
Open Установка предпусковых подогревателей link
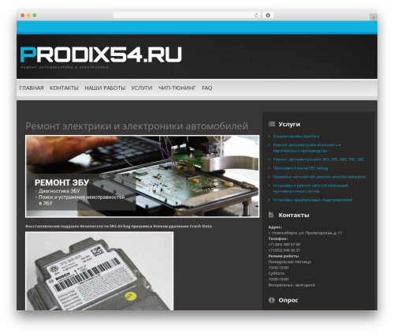313,200
